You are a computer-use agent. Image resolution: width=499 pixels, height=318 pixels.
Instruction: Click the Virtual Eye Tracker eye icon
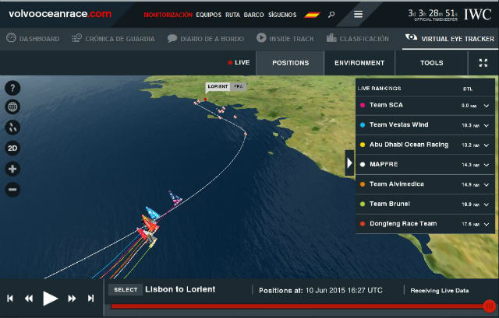pos(411,37)
